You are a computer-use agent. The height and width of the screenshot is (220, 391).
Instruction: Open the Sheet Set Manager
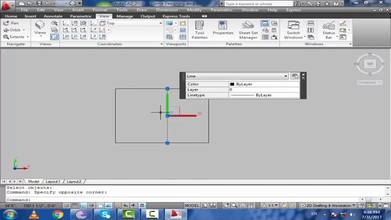(248, 30)
